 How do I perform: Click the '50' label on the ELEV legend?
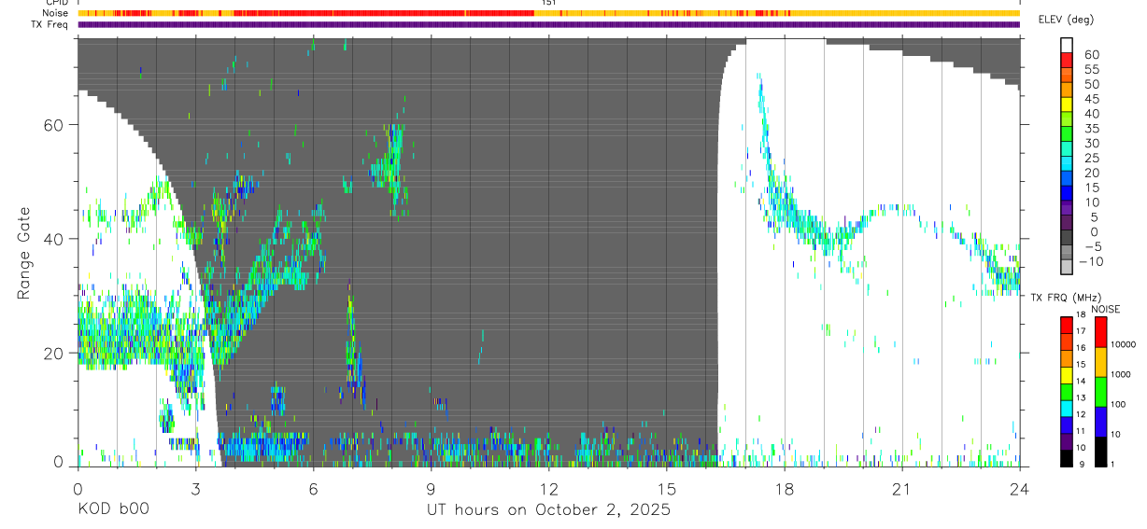tap(1091, 84)
